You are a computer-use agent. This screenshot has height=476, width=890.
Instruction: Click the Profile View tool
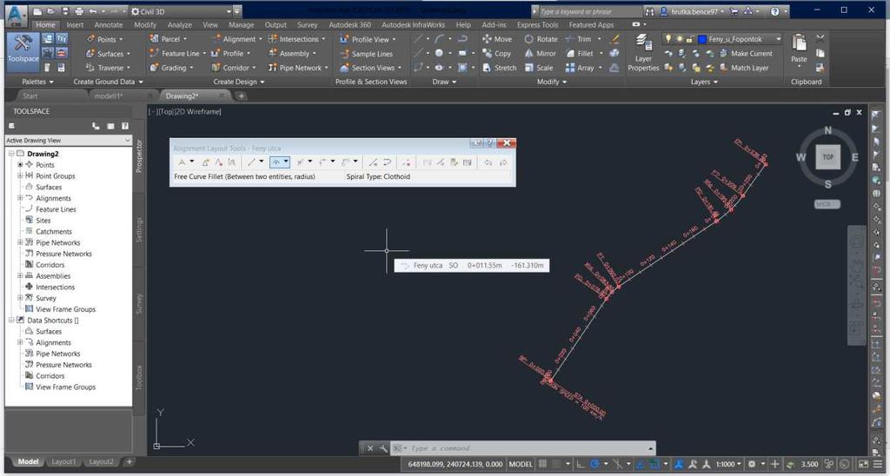click(368, 39)
